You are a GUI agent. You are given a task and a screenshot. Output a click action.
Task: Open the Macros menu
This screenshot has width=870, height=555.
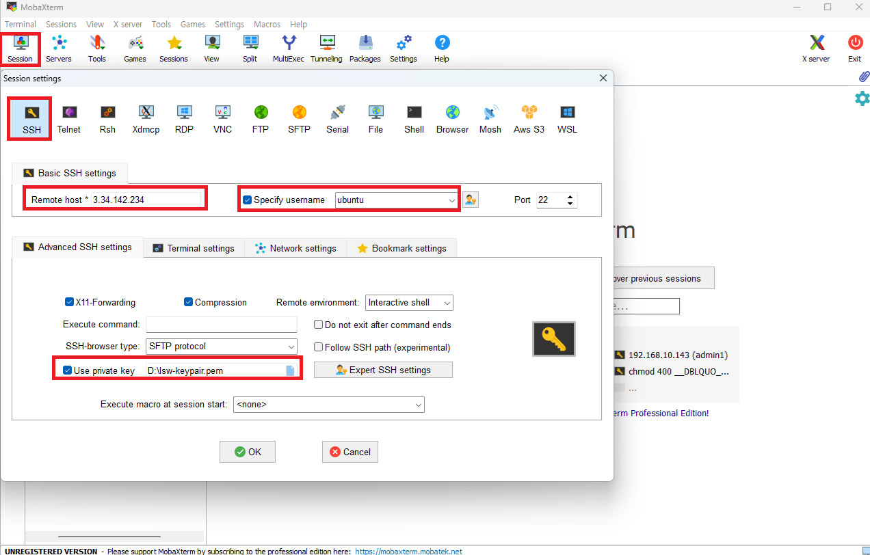click(267, 24)
